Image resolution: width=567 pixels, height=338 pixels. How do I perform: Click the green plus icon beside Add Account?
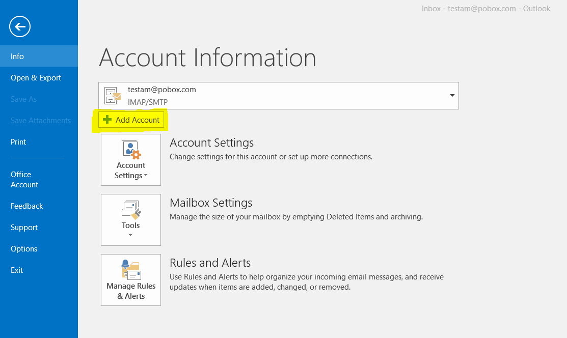107,120
